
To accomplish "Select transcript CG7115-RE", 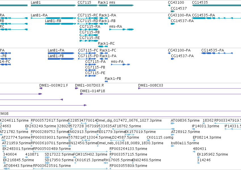I will pyautogui.click(x=89, y=41).
